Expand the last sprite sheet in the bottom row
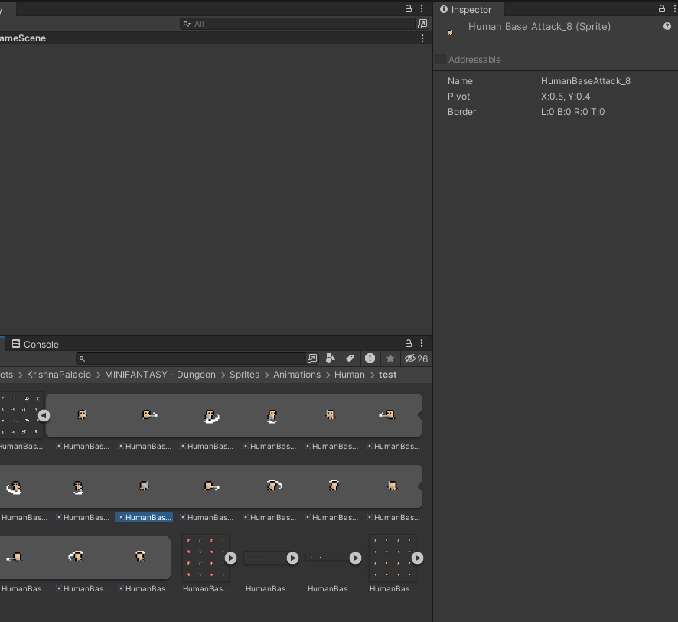The height and width of the screenshot is (622, 678). 417,558
